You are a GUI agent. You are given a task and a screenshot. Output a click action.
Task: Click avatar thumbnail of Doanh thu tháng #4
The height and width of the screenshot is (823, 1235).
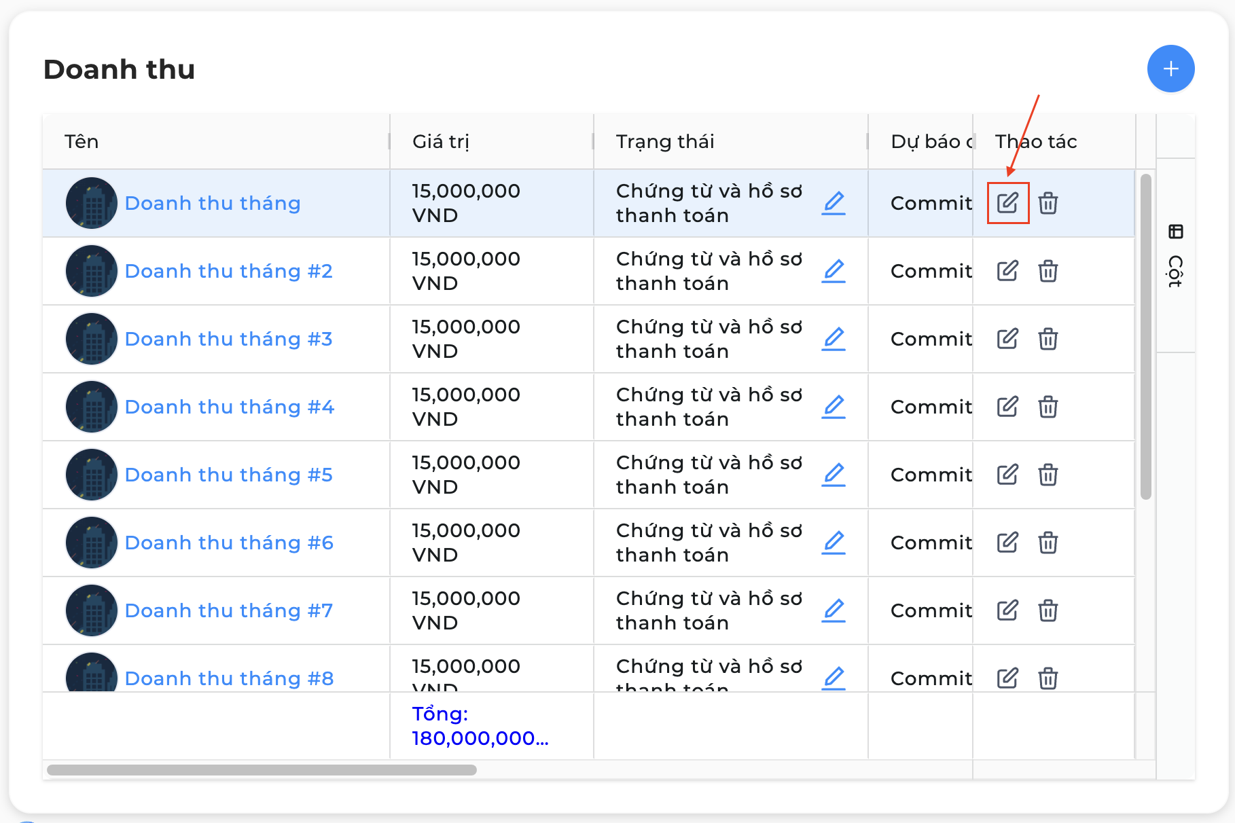[x=92, y=407]
